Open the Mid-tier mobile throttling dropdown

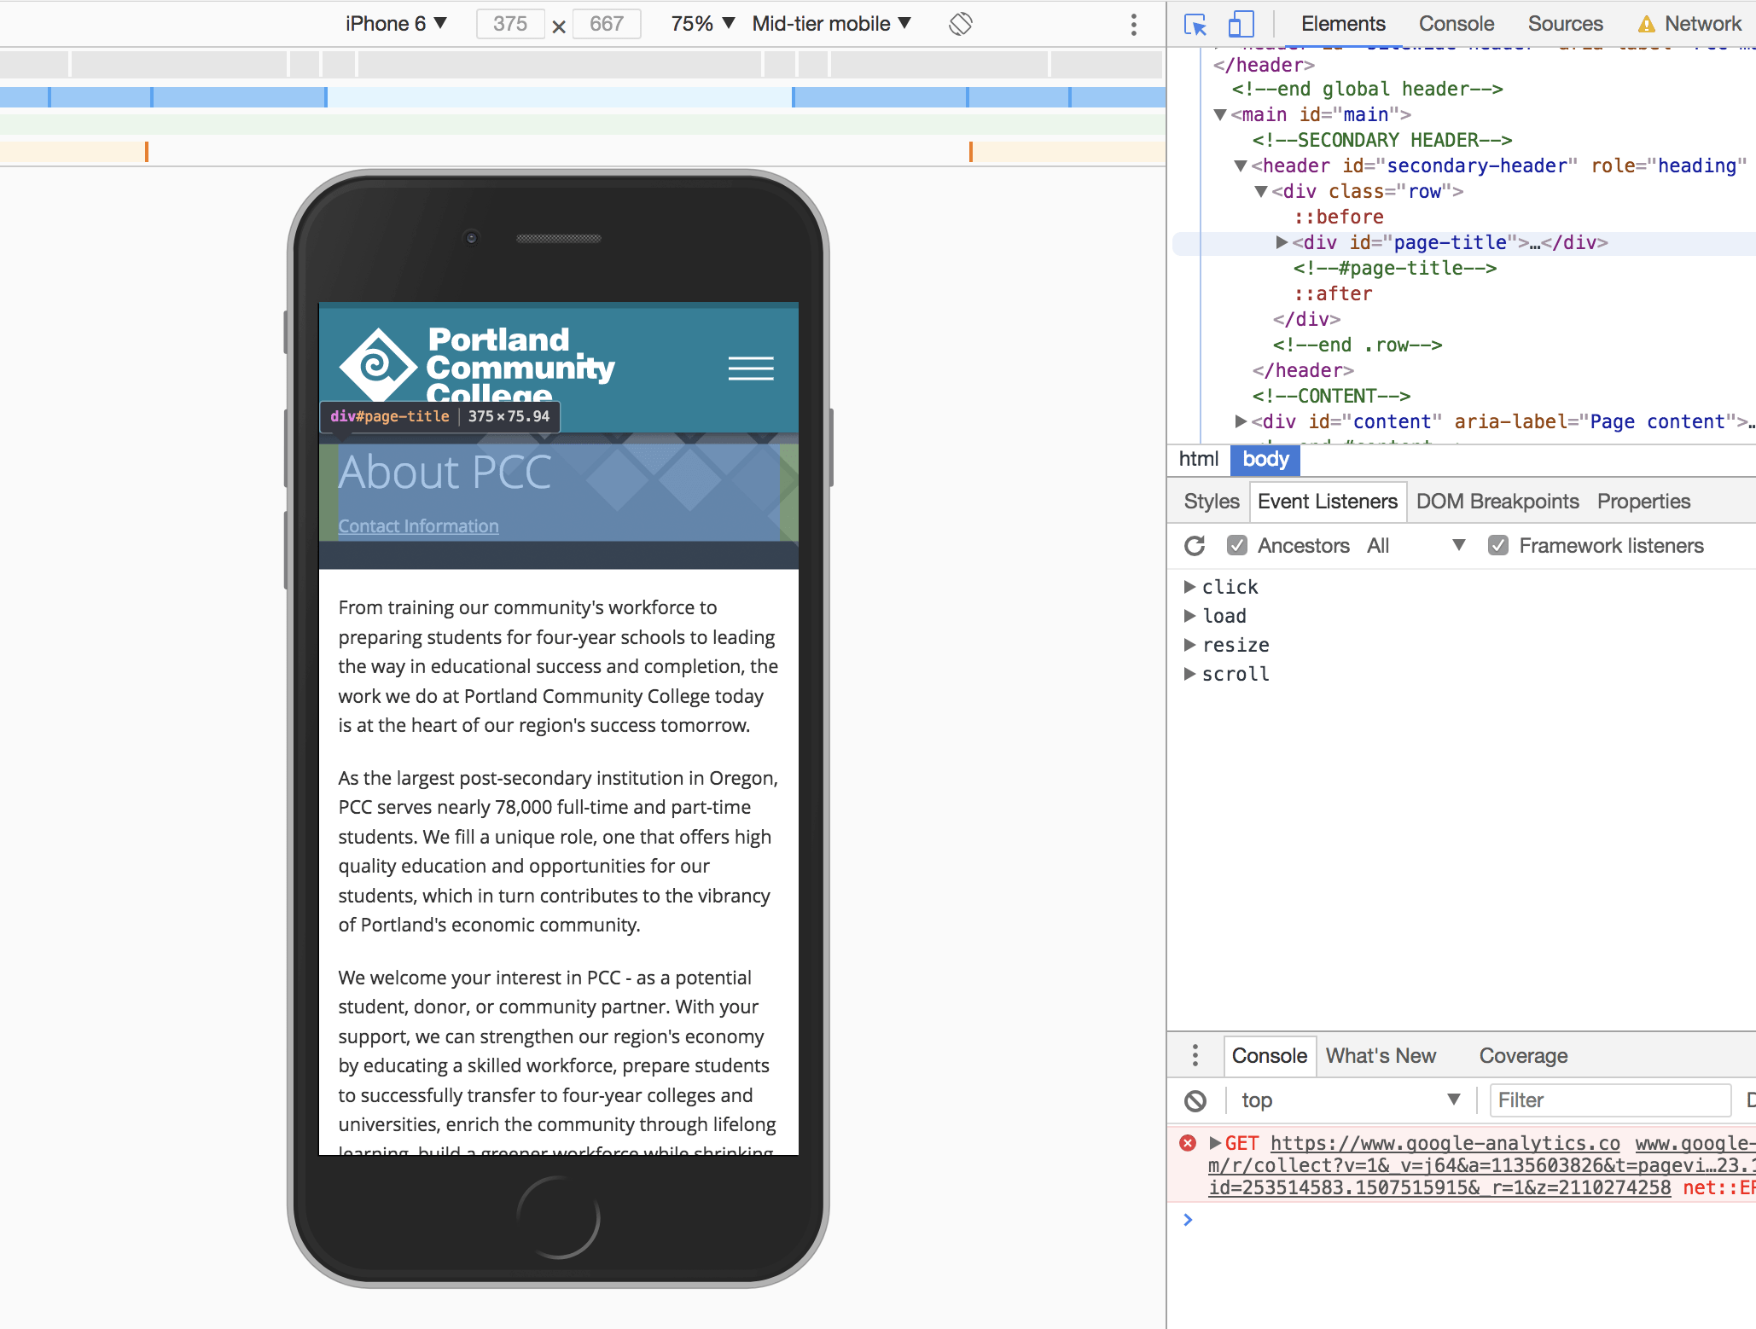(x=831, y=24)
